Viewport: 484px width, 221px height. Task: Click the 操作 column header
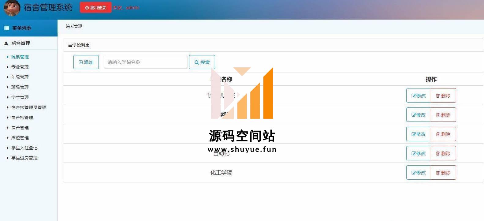click(x=431, y=79)
